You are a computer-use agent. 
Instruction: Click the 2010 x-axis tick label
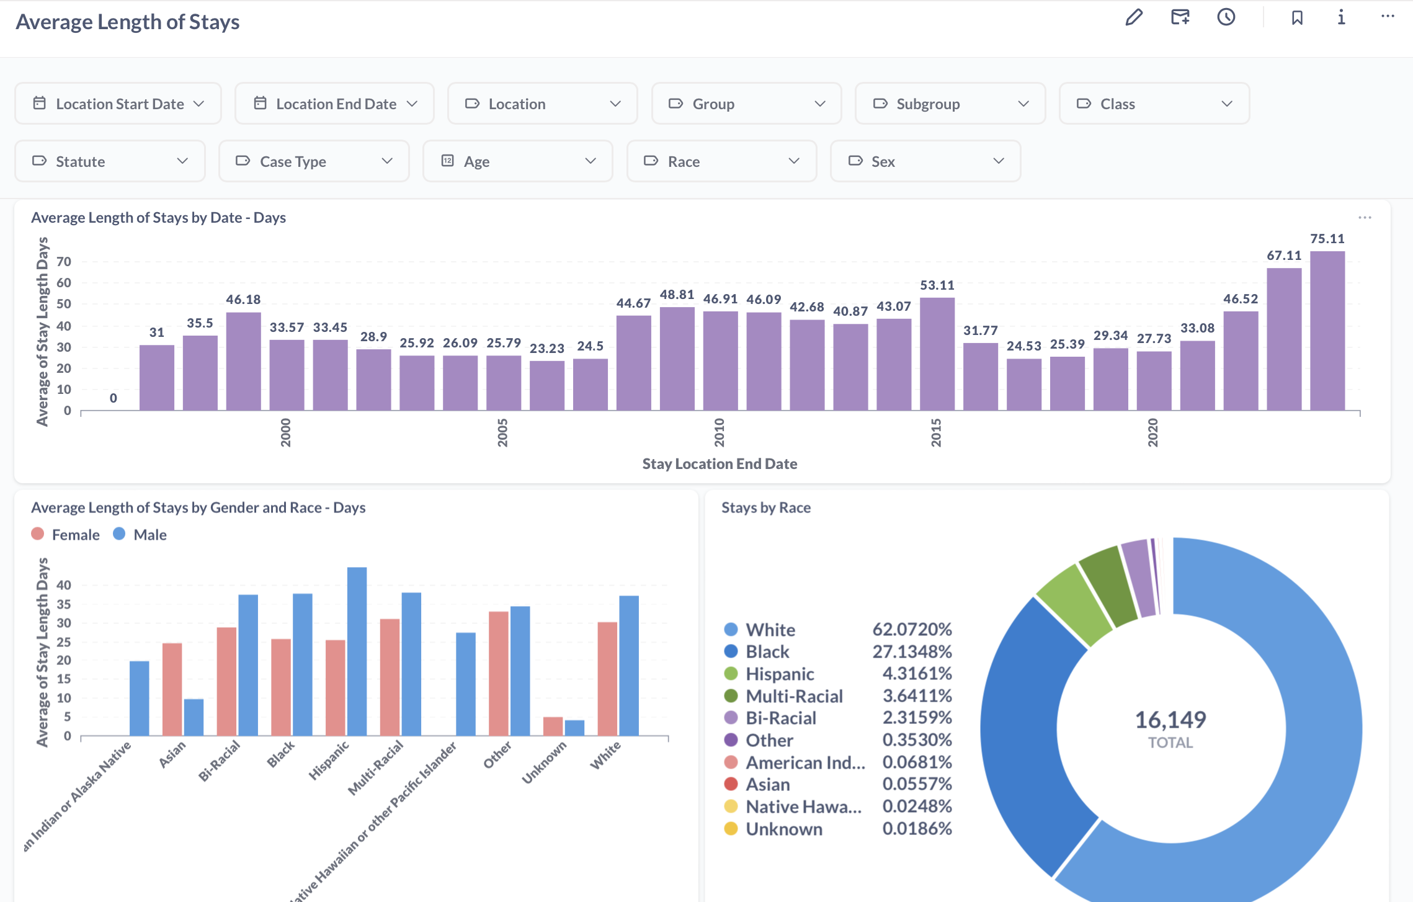pos(720,432)
